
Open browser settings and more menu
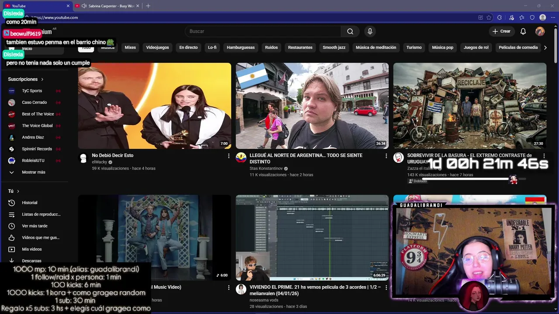[x=553, y=17]
